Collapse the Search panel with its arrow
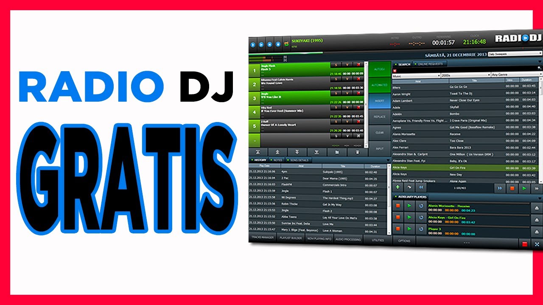The image size is (543, 305). point(540,62)
